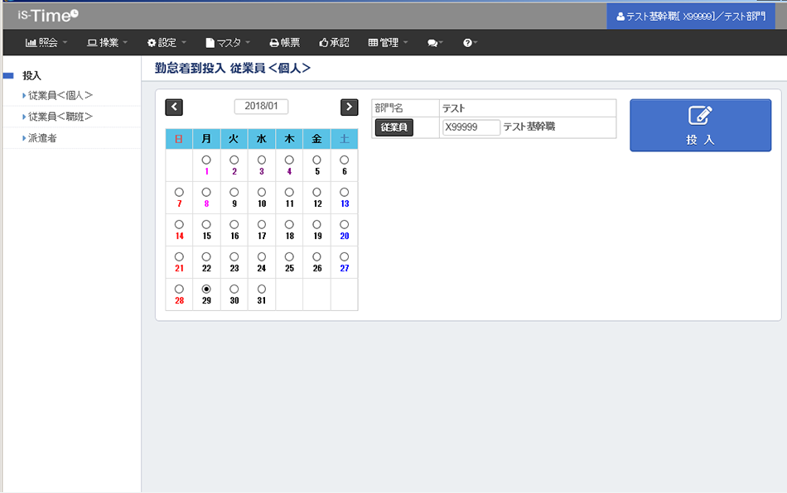
Task: Select the radio button for day 6
Action: tap(345, 160)
